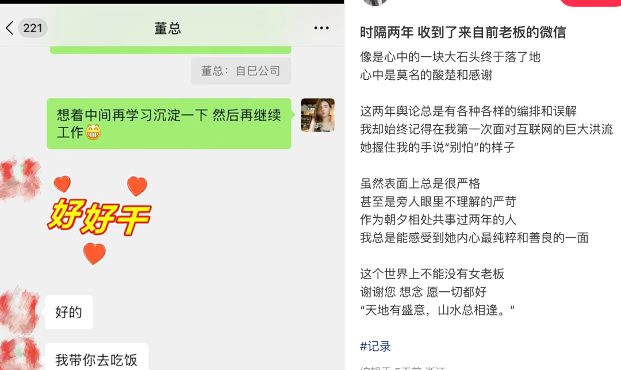The image size is (621, 370).
Task: Tap the quoted reply 董总：自已公司
Action: pyautogui.click(x=241, y=71)
